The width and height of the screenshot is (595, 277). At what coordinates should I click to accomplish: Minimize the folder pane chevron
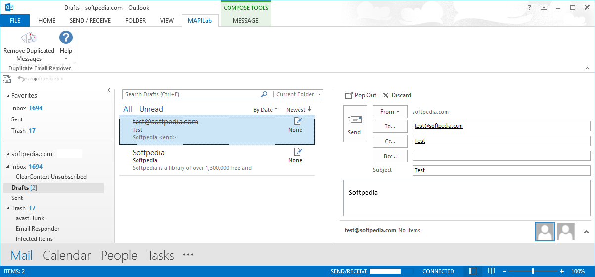point(109,90)
